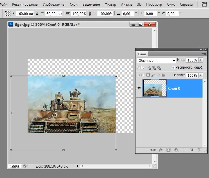Click the Заливка fill value field 100%
The width and height of the screenshot is (209, 178).
click(x=192, y=75)
